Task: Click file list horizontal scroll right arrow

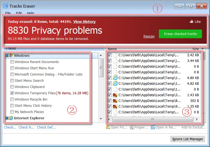Action: 197,119
